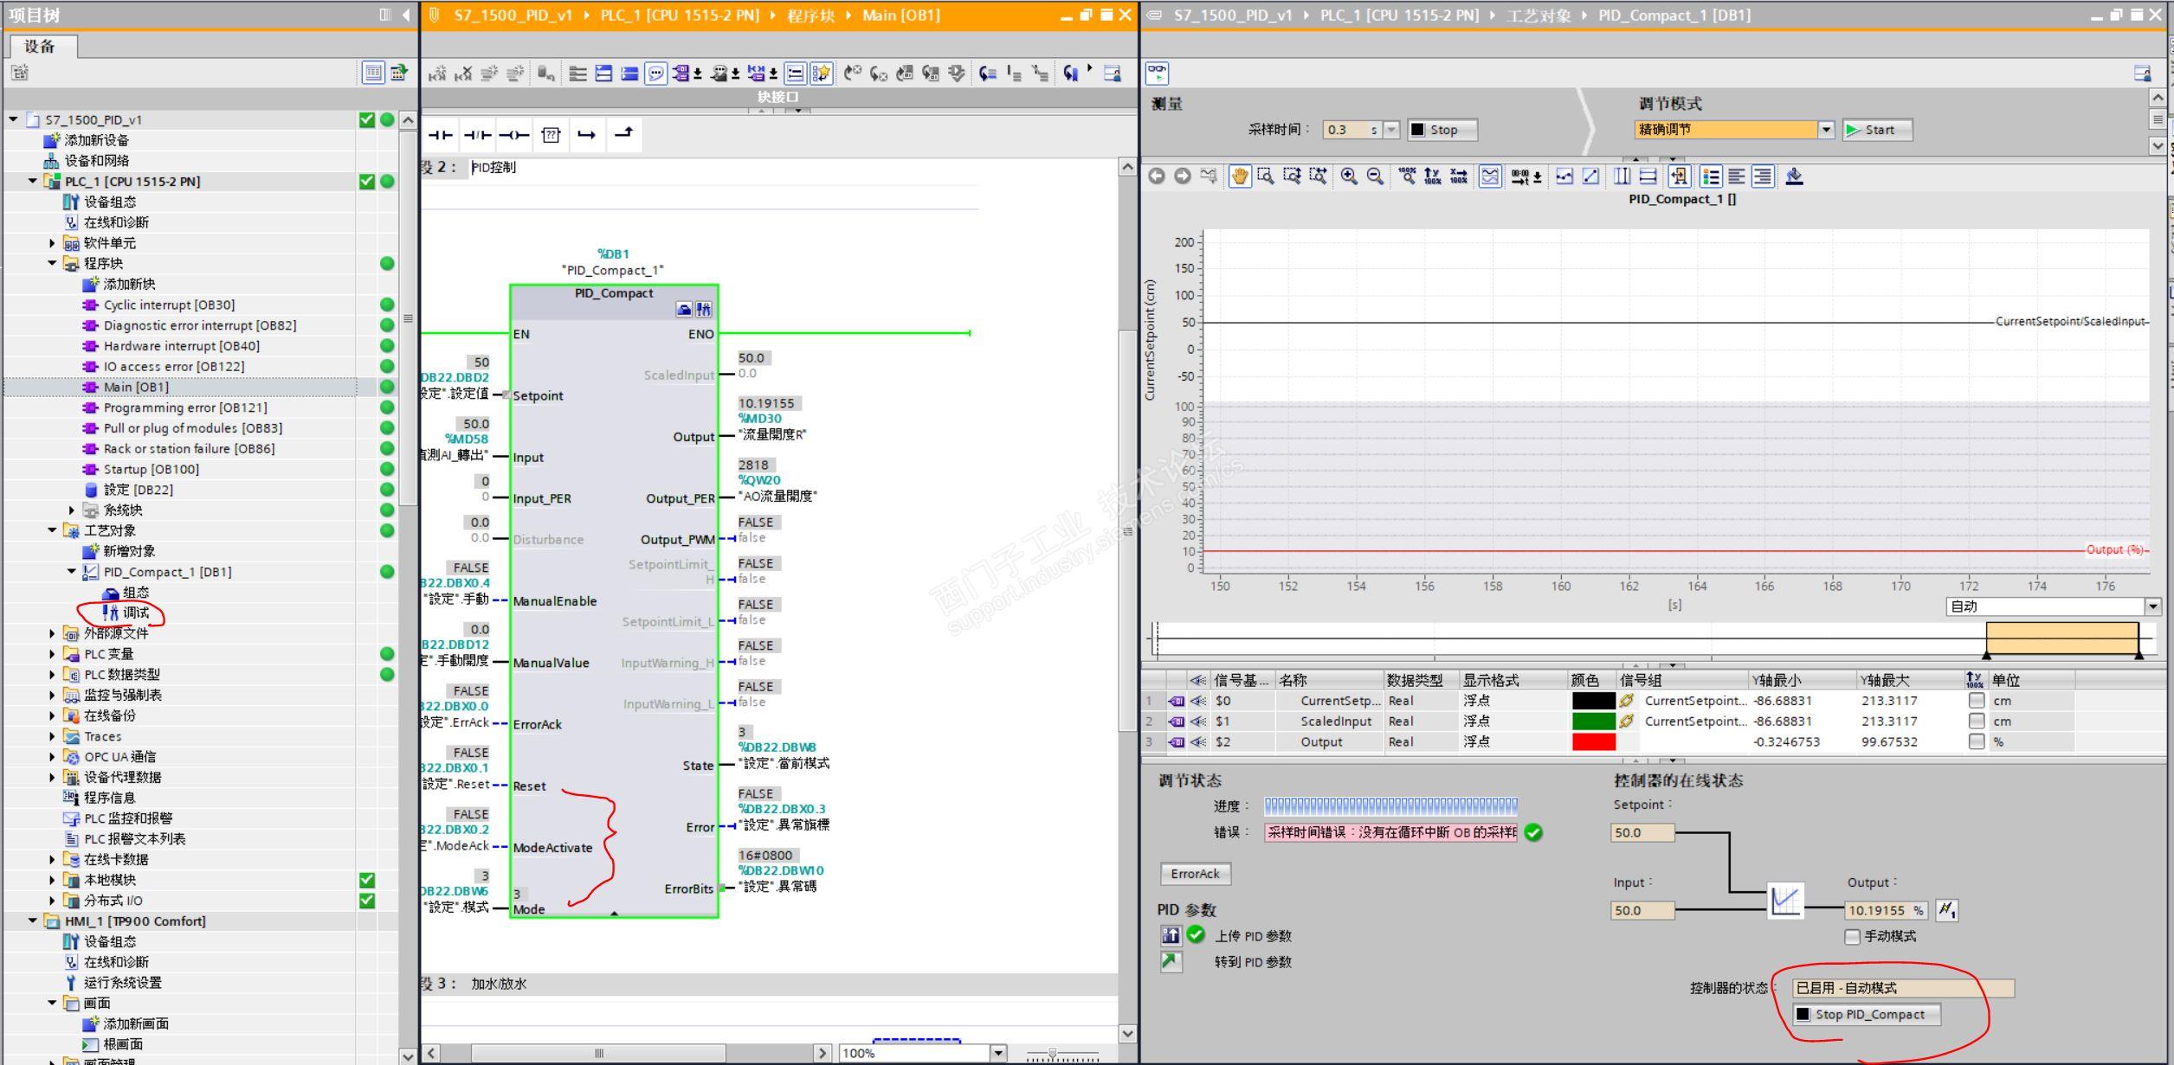Click the red color swatch for Output signal
The height and width of the screenshot is (1065, 2174).
1593,741
